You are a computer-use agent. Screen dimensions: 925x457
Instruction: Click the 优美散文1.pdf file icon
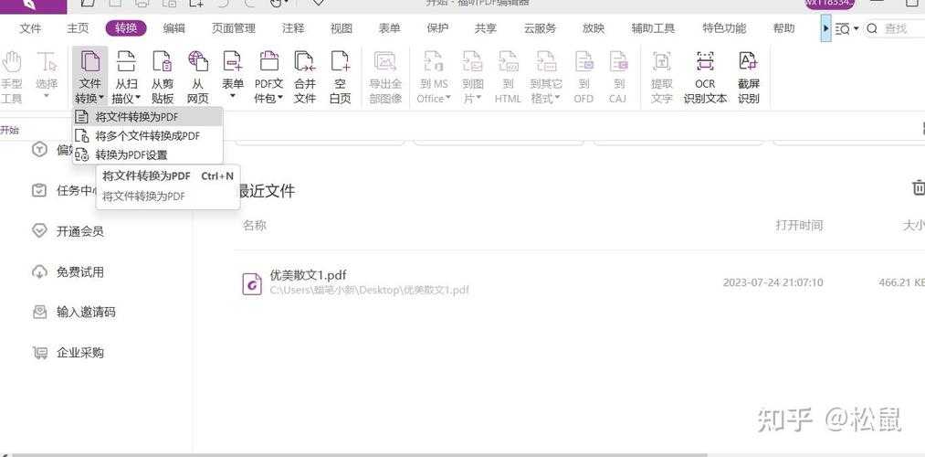[x=253, y=284]
